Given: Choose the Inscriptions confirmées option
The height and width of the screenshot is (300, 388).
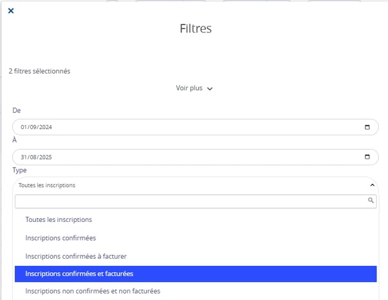Looking at the screenshot, I should [61, 238].
